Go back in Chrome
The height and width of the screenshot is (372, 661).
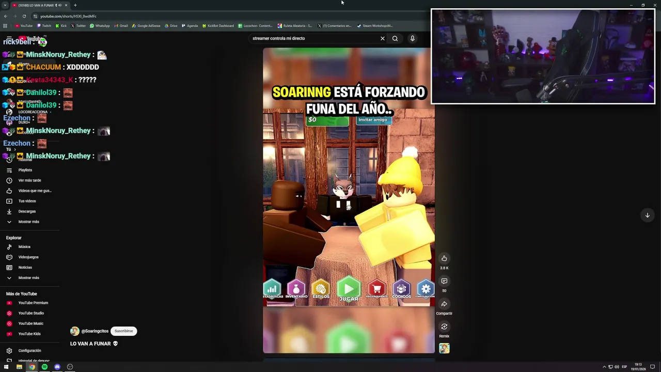point(5,16)
